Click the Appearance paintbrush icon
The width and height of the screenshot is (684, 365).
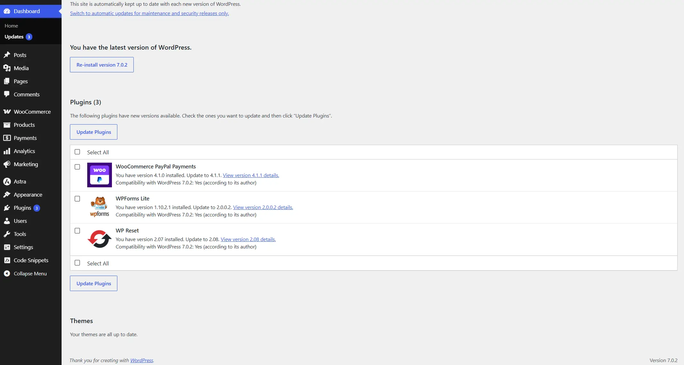[x=7, y=195]
